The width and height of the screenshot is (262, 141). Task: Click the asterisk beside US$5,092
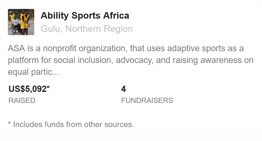pos(48,87)
